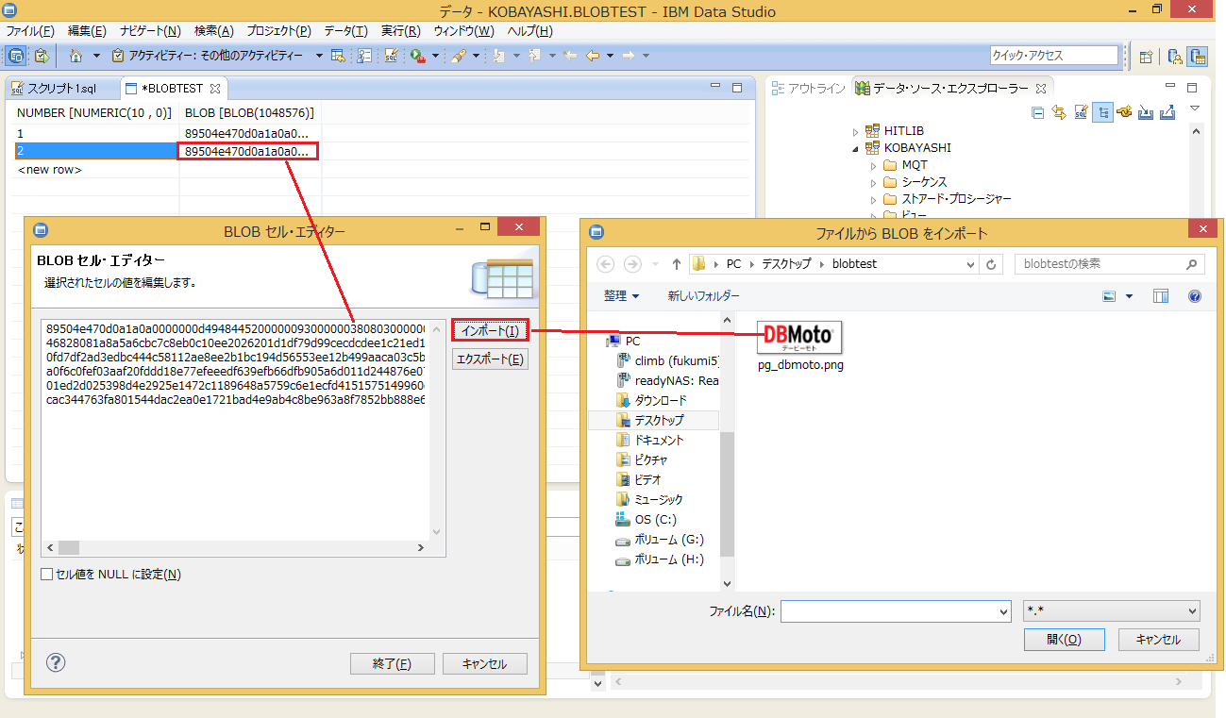Click the home icon in main toolbar
This screenshot has width=1226, height=718.
tap(76, 56)
